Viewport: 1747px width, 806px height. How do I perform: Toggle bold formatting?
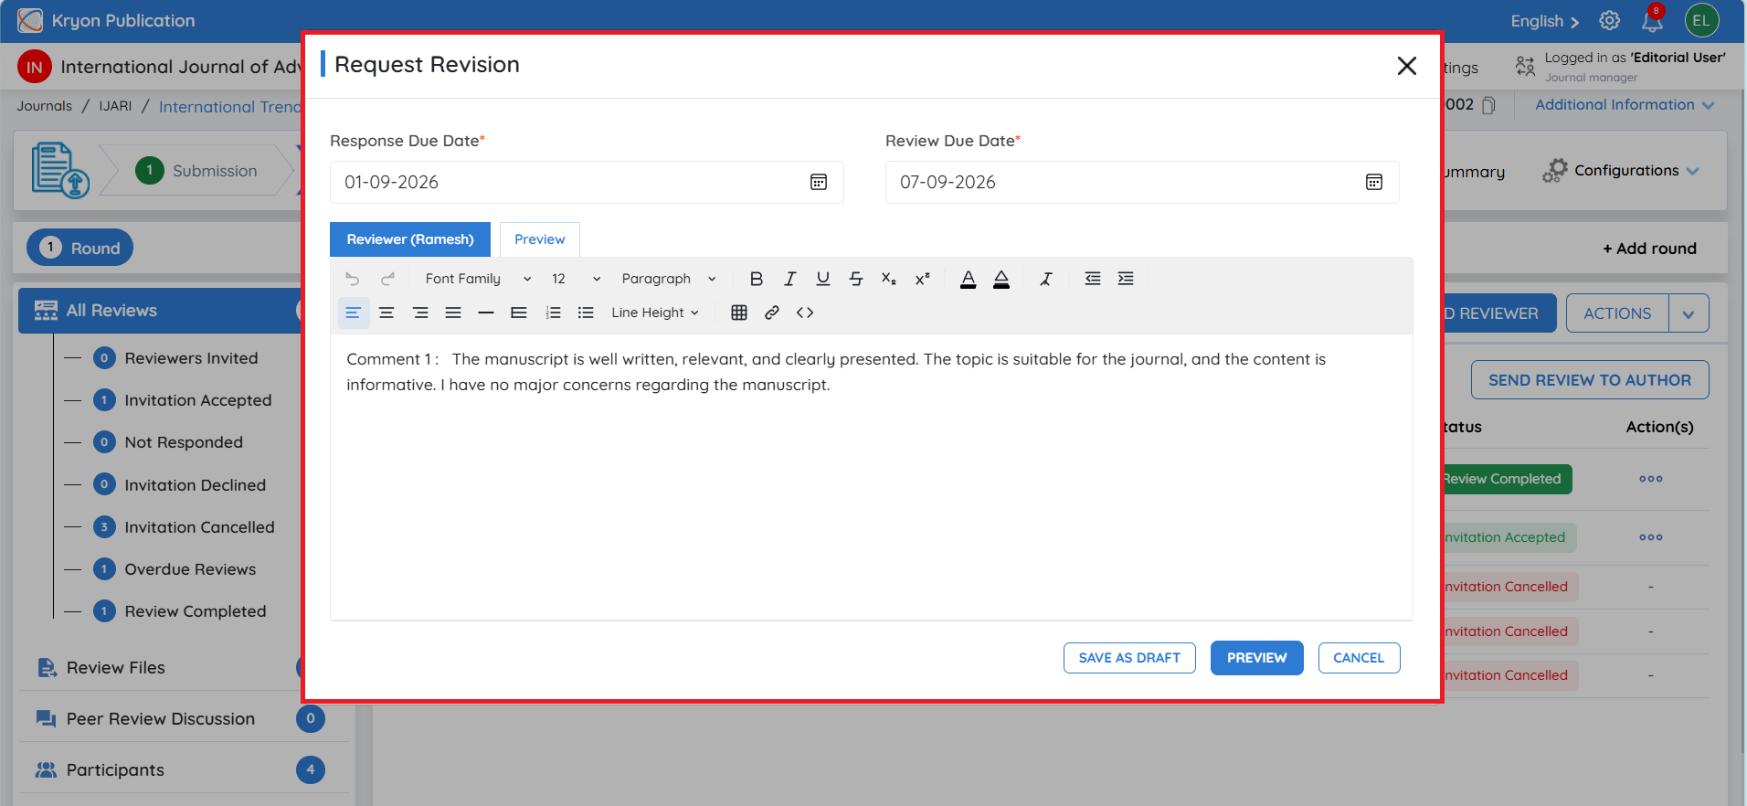757,279
